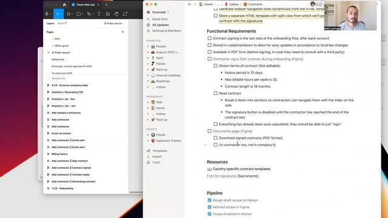Click the user avatar in Notion top bar
The width and height of the screenshot is (388, 218).
[313, 4]
